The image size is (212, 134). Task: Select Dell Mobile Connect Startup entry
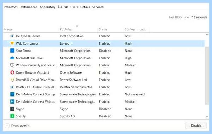[x=35, y=94]
